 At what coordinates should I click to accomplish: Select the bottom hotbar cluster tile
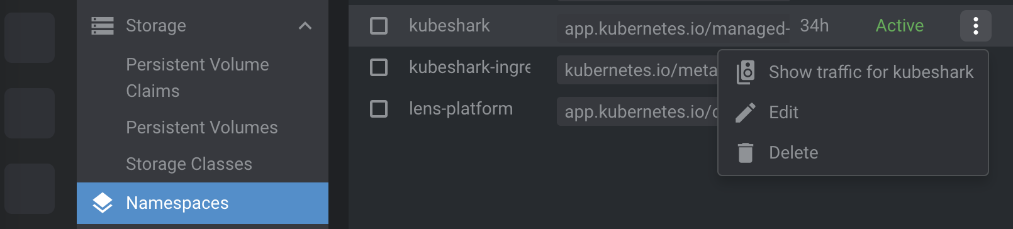30,189
